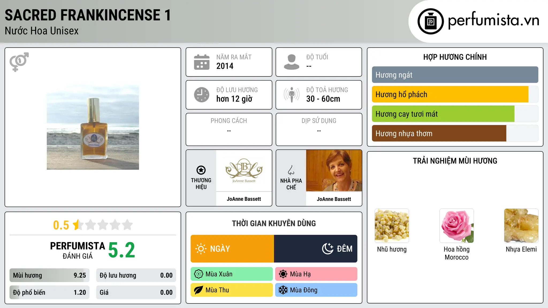Screen dimensions: 548x308
Task: Click the half-filled first rating star
Action: point(78,225)
